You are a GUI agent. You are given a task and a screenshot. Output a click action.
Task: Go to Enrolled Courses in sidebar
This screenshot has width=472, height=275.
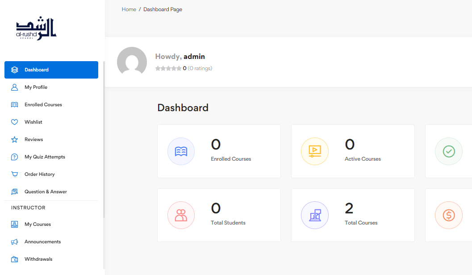tap(51, 105)
